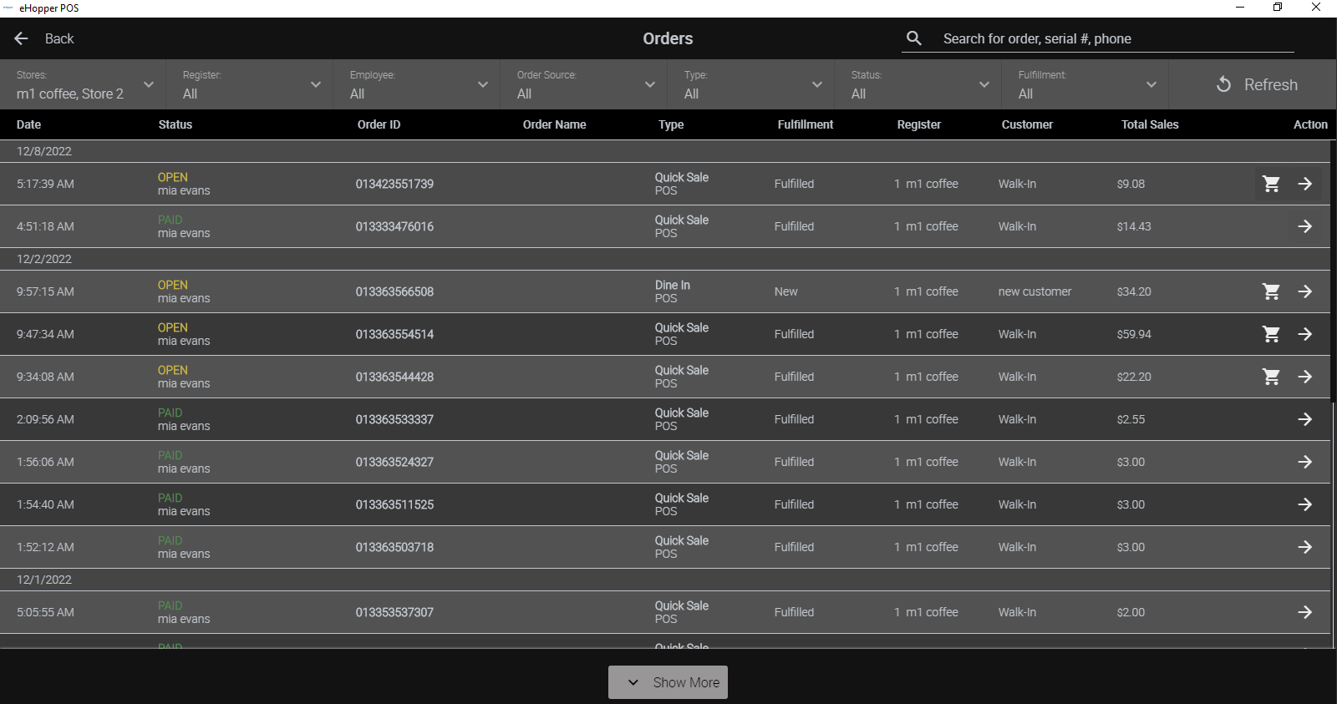Screen dimensions: 1337x704
Task: Click the Back label
Action: [x=59, y=38]
